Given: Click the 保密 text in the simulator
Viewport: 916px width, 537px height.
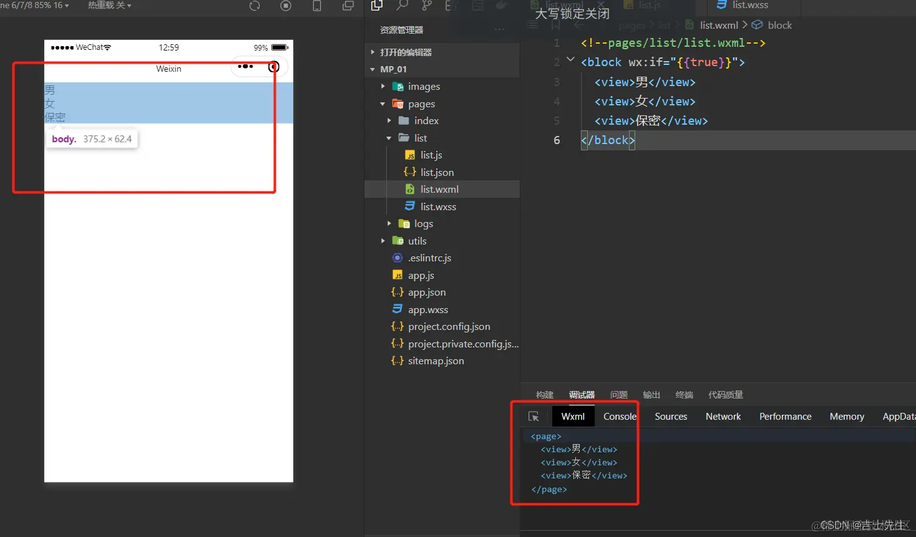Looking at the screenshot, I should pos(55,117).
